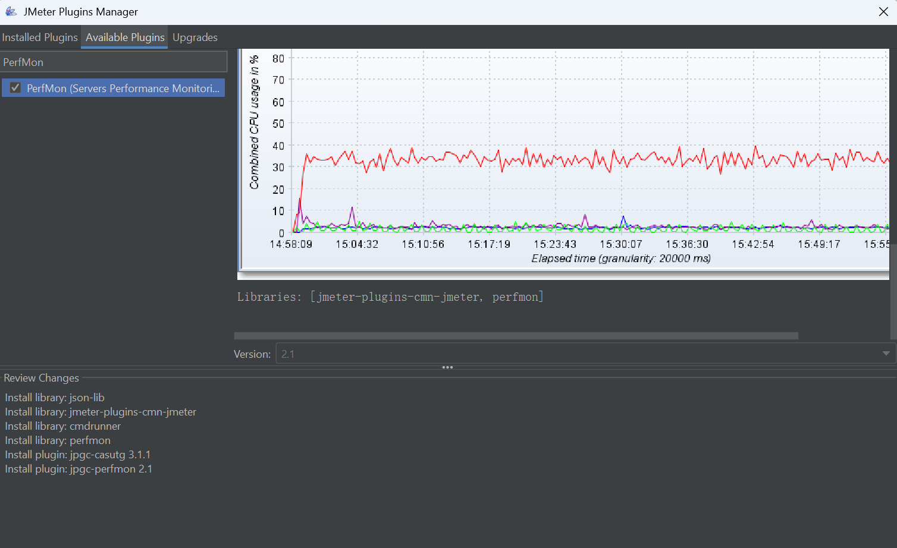Click the 'Install library: json-lib' line
This screenshot has height=548, width=897.
coord(55,398)
